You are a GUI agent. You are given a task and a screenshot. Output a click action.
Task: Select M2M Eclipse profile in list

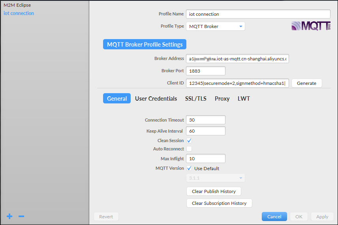(x=17, y=5)
